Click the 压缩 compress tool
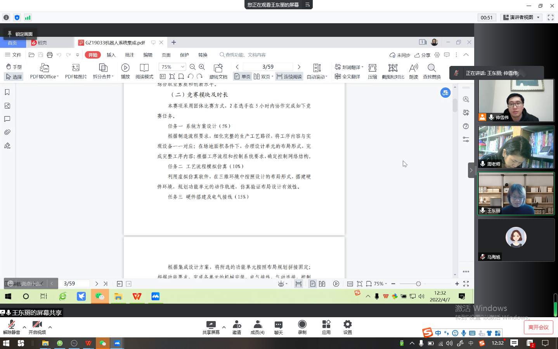 coord(373,71)
